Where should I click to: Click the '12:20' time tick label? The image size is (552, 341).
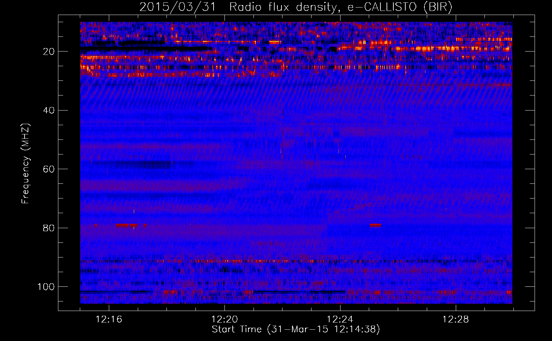[224, 320]
